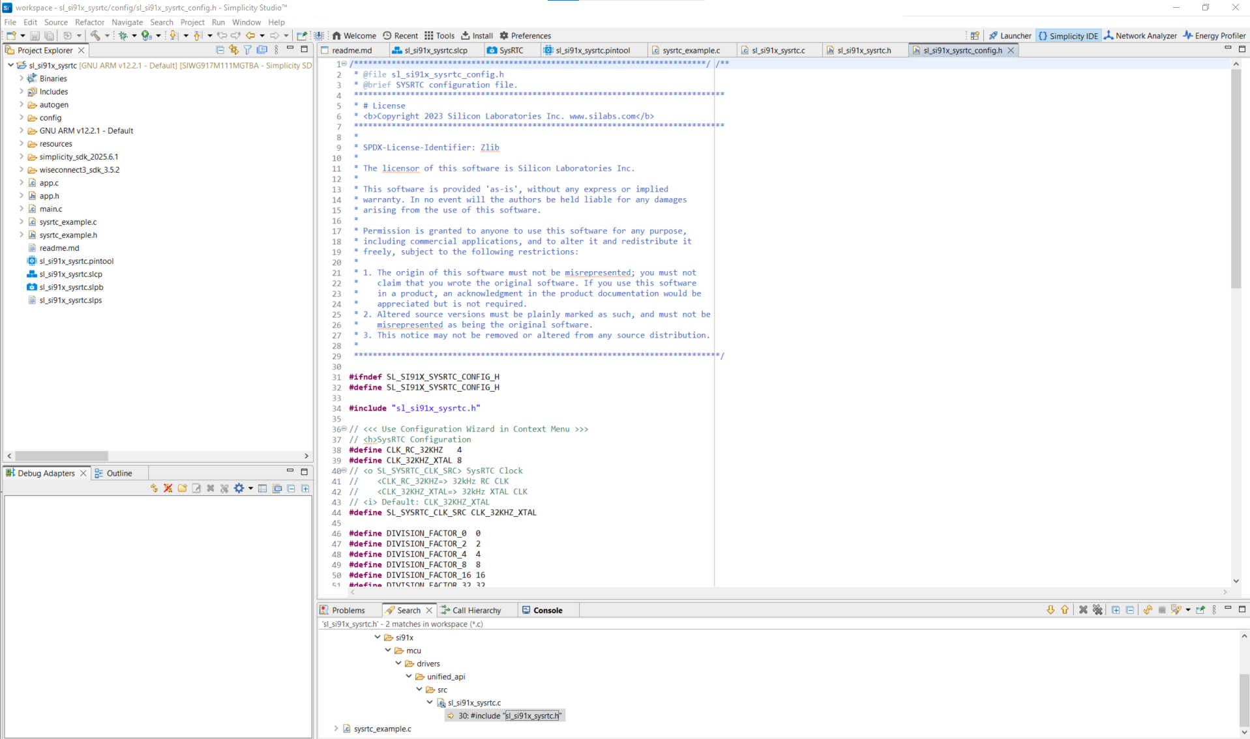Screen dimensions: 1250x739
Task: Open Preferences from the top toolbar
Action: [525, 35]
